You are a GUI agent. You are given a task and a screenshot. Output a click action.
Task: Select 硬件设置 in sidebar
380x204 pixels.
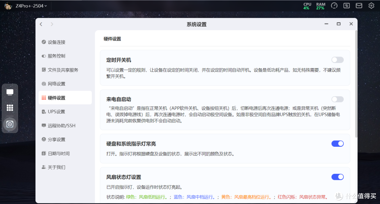click(x=65, y=98)
